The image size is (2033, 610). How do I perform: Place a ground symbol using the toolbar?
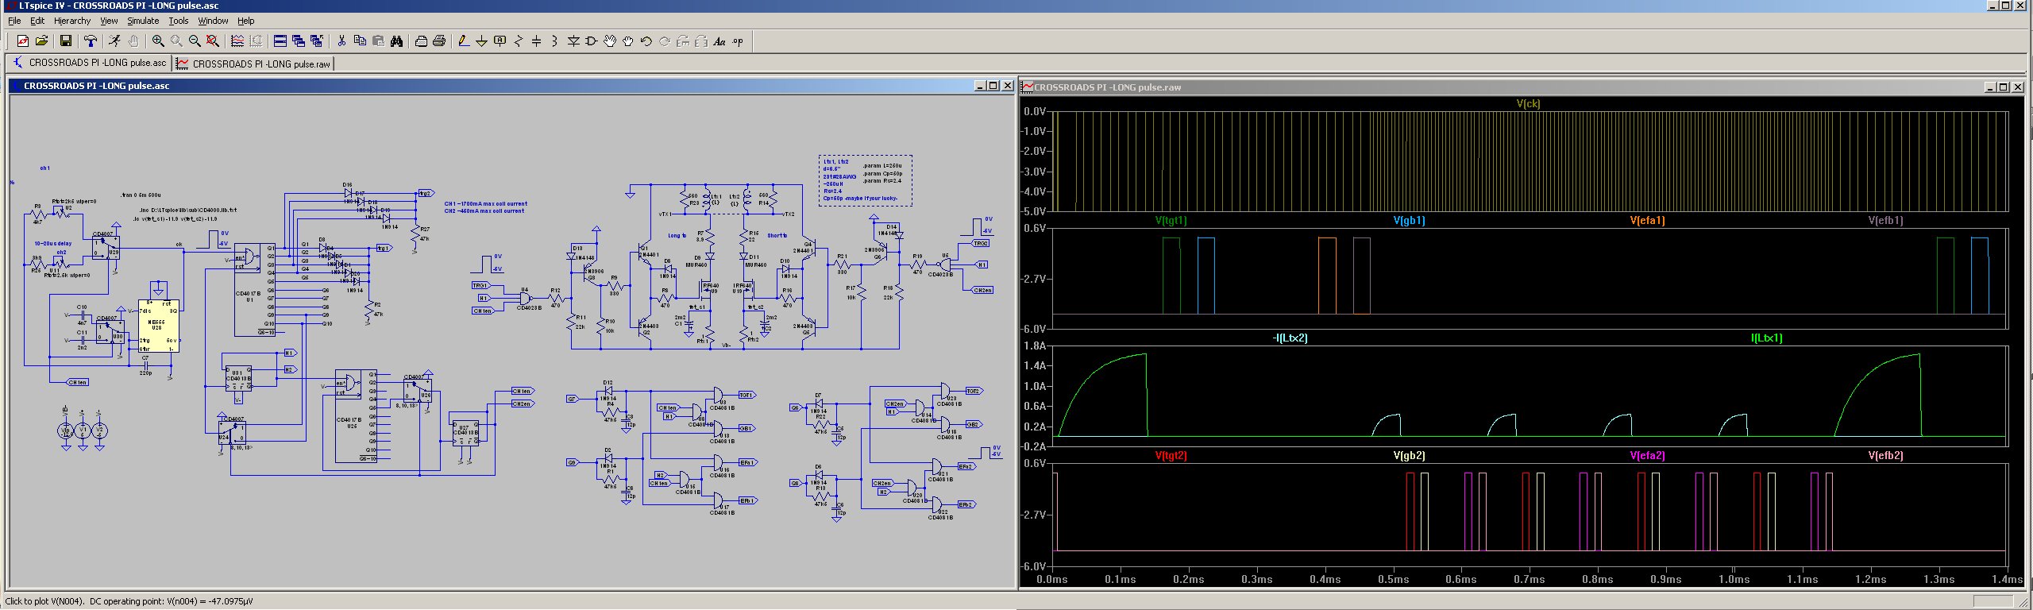pyautogui.click(x=481, y=41)
